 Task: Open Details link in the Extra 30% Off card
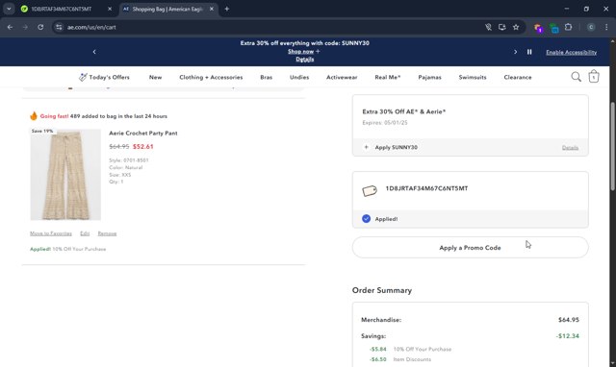[570, 147]
